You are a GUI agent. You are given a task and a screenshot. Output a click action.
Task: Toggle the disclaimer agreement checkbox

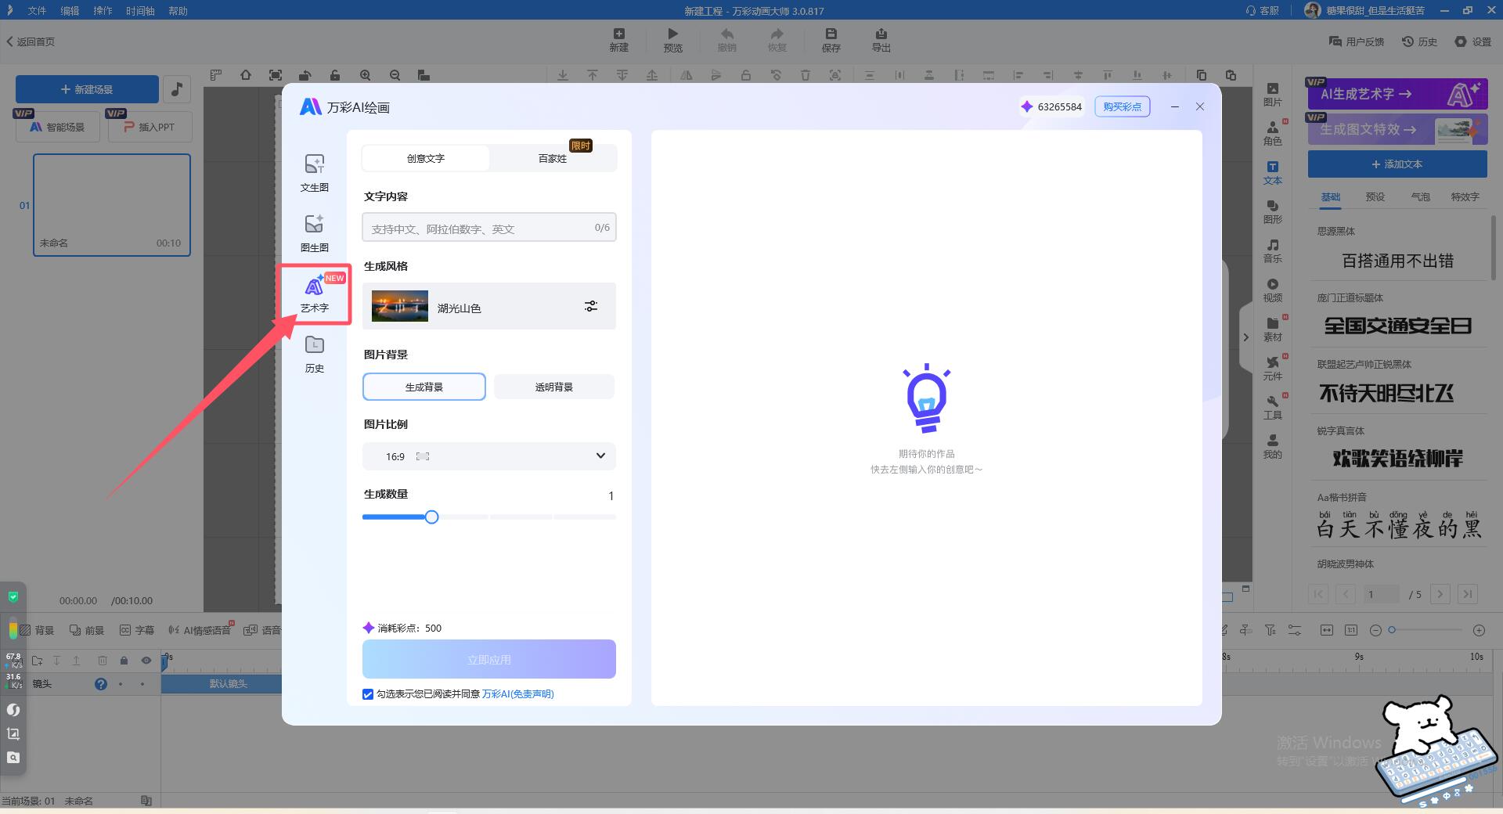(368, 694)
